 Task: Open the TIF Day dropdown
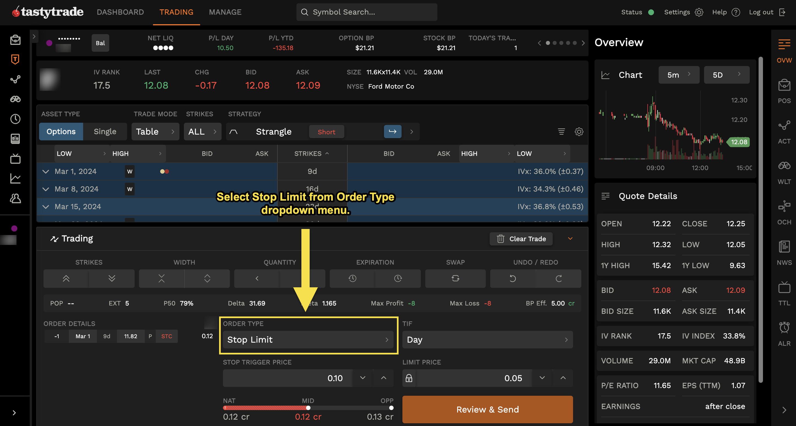click(487, 340)
